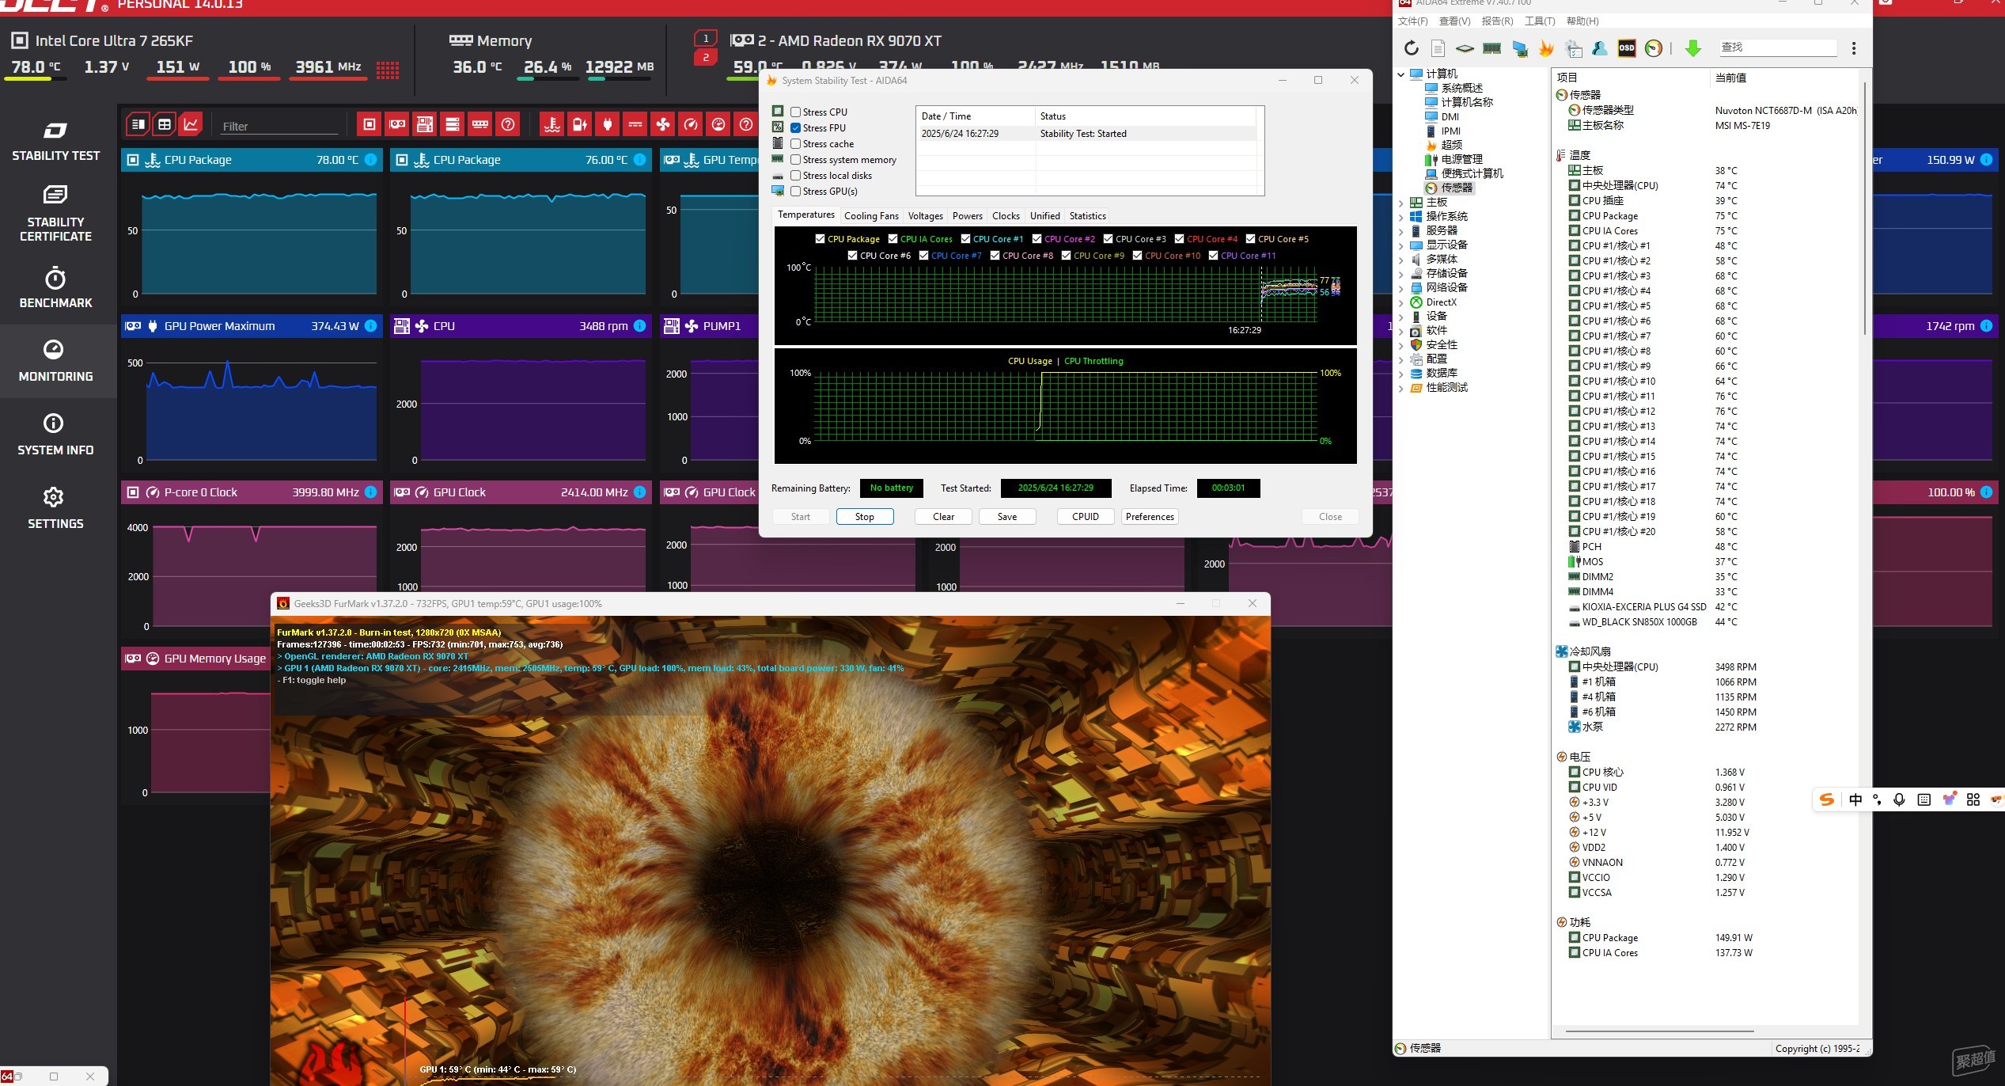Open AIDA64 stability test flame toolbar icon
Screen dimensions: 2005x1086
[x=1546, y=48]
